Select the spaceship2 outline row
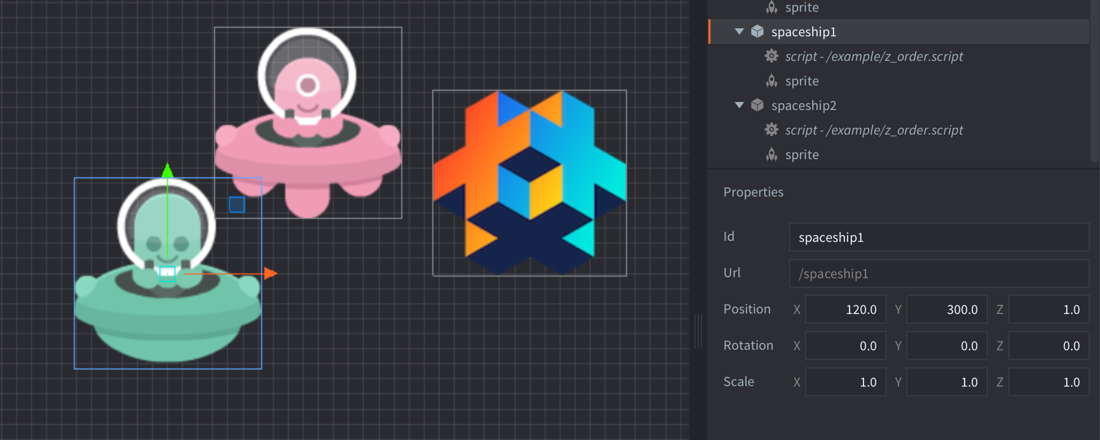1100x440 pixels. point(899,105)
